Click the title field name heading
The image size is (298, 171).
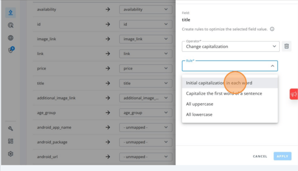(186, 20)
